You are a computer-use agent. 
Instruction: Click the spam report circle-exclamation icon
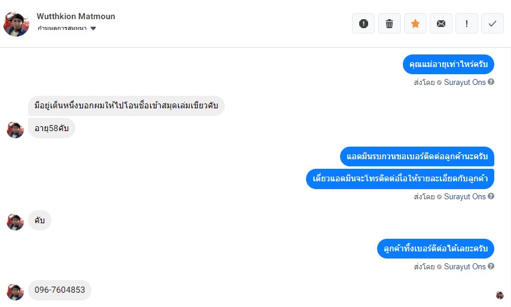pyautogui.click(x=363, y=23)
